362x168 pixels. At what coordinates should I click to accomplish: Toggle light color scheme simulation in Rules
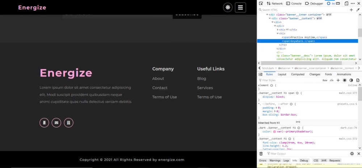point(345,80)
